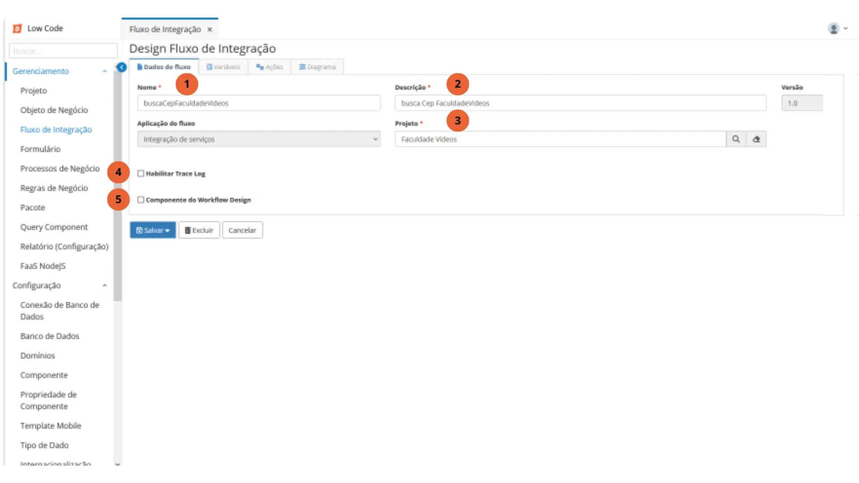Open Conexão de Banco de Dados
Screen dimensions: 859x483
pos(60,311)
